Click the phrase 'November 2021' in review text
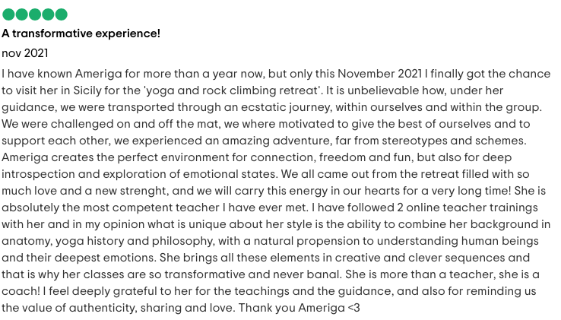561x320 pixels. 379,74
